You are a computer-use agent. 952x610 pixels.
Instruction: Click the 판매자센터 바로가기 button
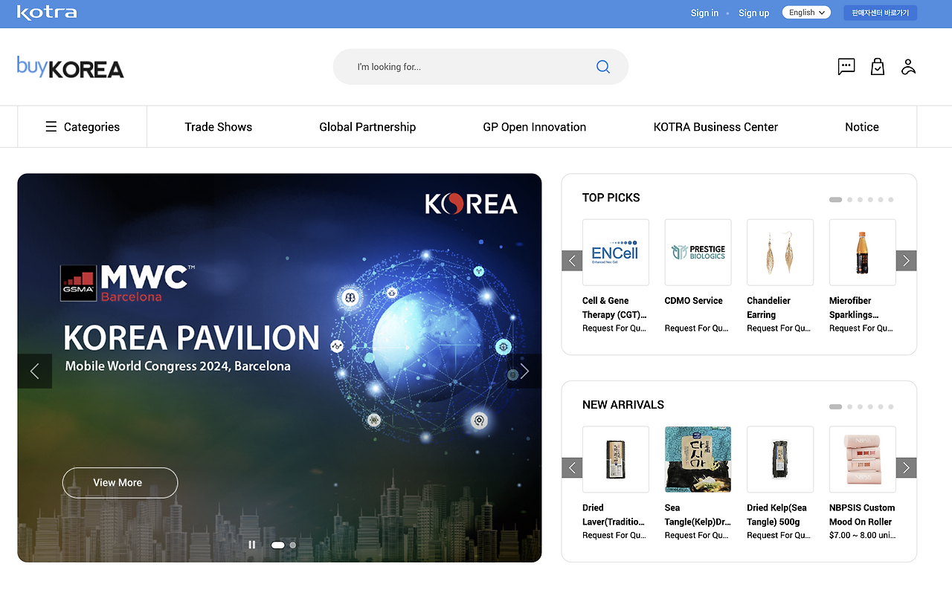pyautogui.click(x=881, y=13)
